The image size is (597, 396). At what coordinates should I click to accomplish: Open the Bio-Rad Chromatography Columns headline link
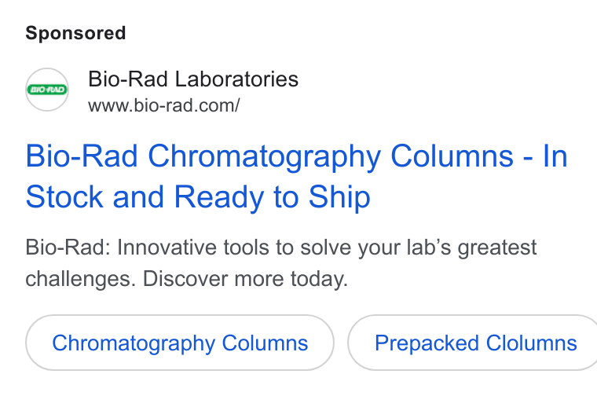296,176
